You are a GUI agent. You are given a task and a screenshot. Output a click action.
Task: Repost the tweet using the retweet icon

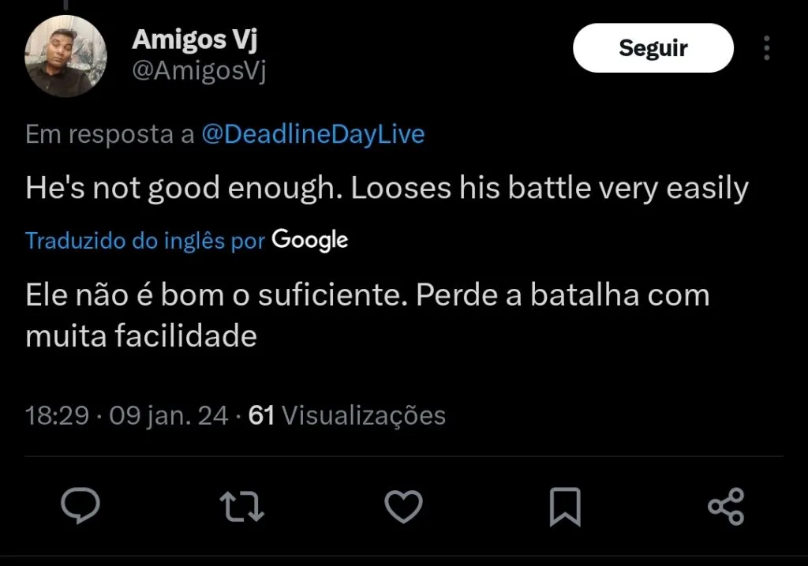click(x=241, y=506)
